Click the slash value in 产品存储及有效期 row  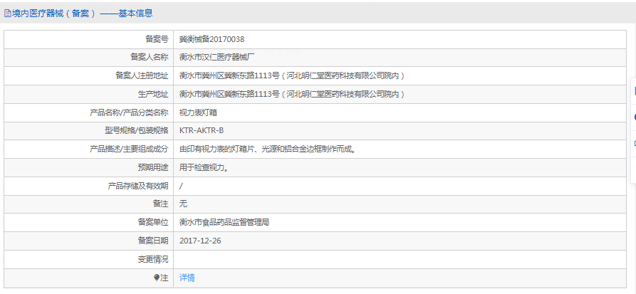[181, 186]
